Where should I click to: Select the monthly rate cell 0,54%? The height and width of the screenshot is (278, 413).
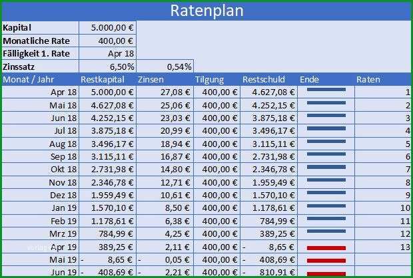[165, 67]
